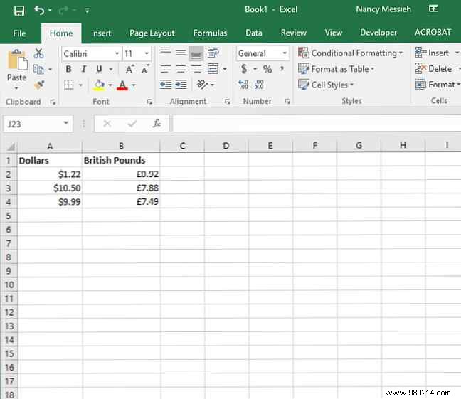
Task: Click the Accounting dollar sign icon
Action: 244,69
